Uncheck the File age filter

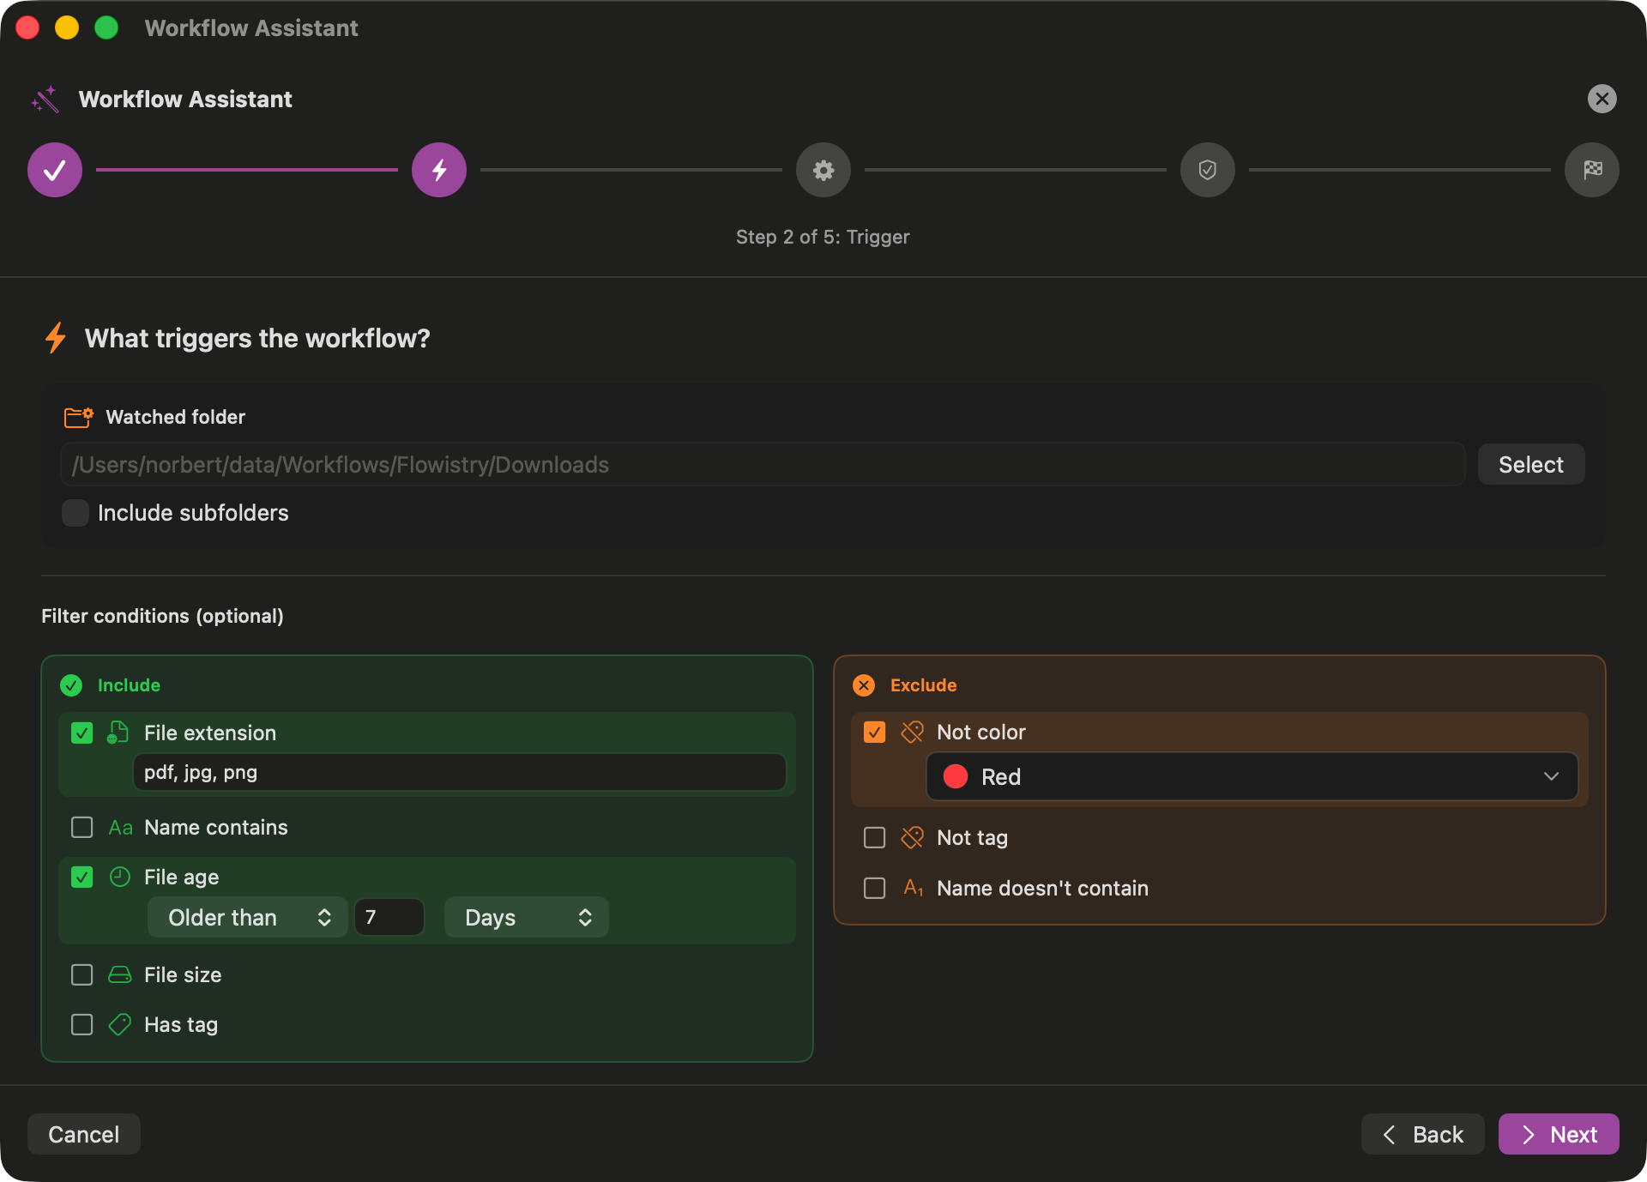pos(82,877)
